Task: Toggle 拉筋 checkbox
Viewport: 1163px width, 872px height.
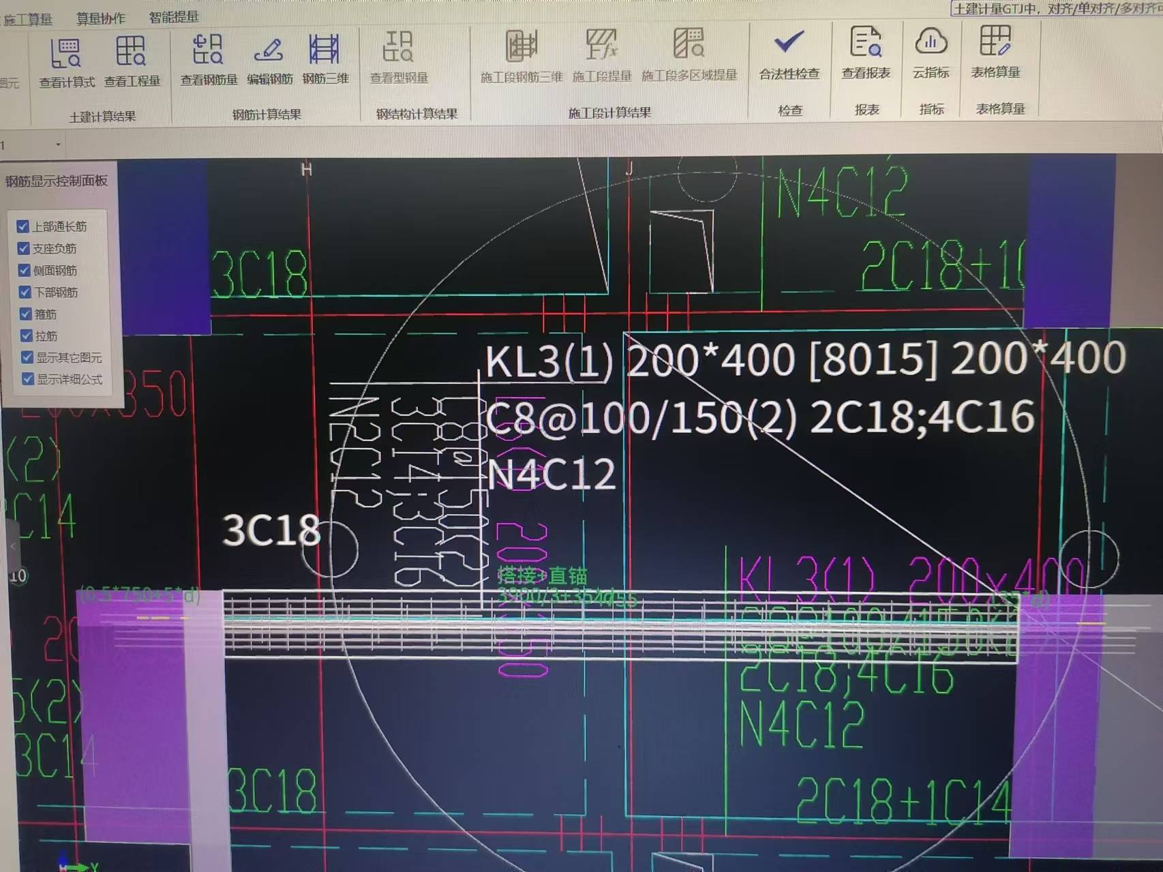Action: (26, 335)
